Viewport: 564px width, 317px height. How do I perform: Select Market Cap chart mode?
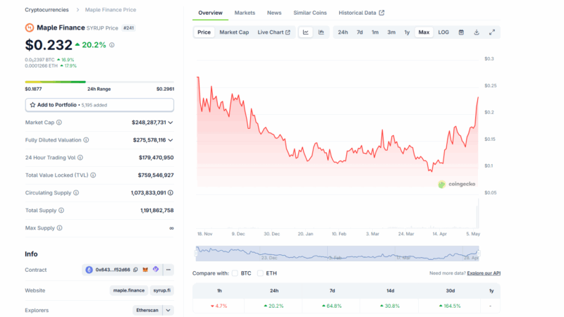pos(234,32)
